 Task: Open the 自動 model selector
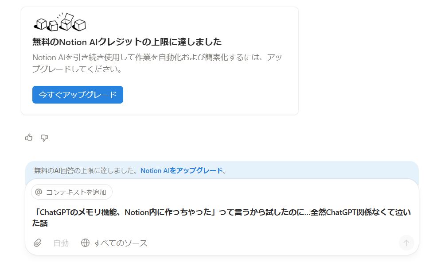coord(61,243)
